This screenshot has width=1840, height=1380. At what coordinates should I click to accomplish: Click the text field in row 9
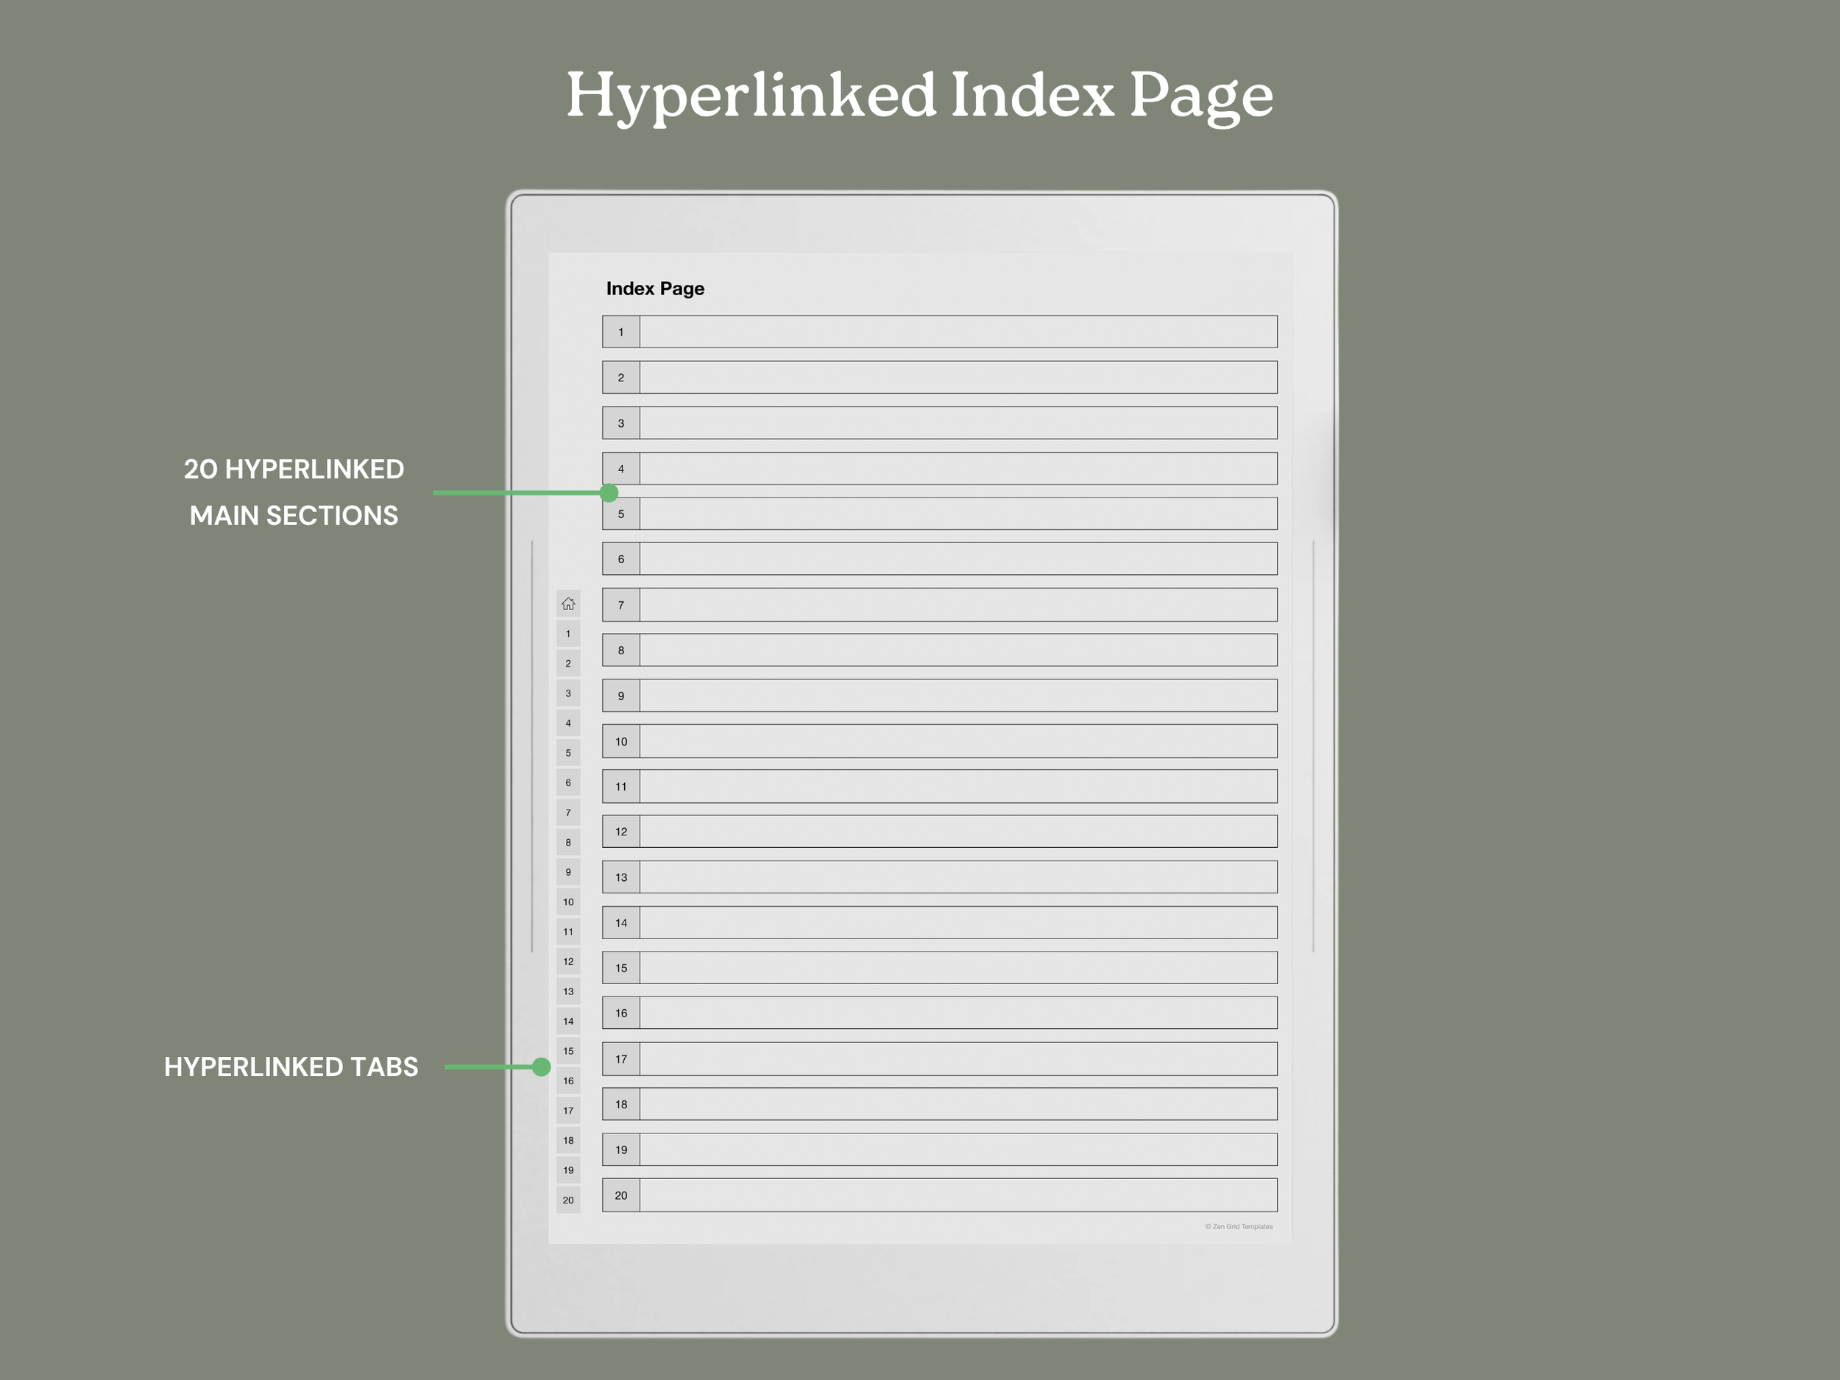pos(958,696)
